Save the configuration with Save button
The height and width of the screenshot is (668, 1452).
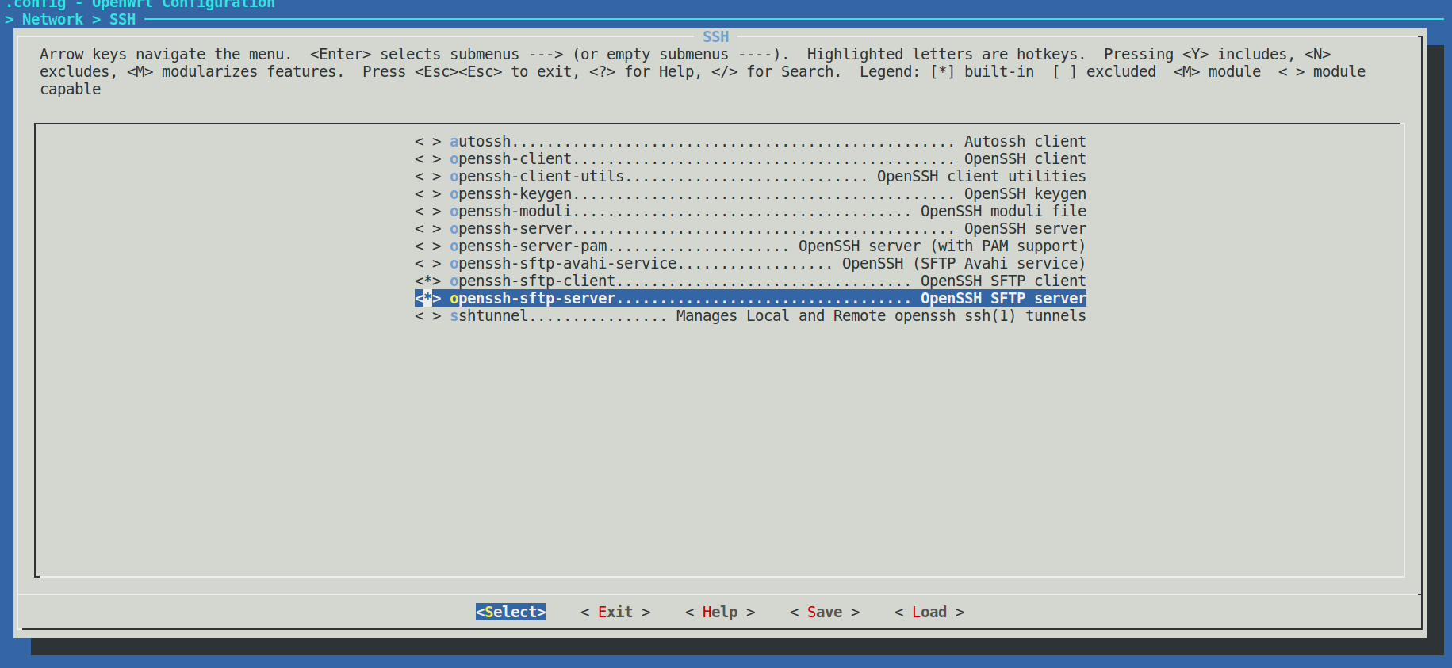tap(825, 612)
